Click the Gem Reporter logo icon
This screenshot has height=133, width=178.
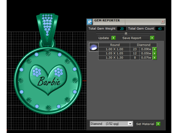pyautogui.click(x=89, y=22)
